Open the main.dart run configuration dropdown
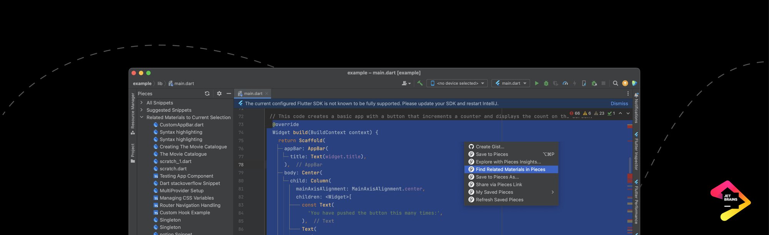 pos(511,83)
